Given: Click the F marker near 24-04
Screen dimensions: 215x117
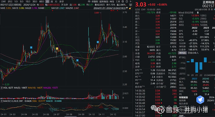Looking at the screenshot, I should click(31, 48).
